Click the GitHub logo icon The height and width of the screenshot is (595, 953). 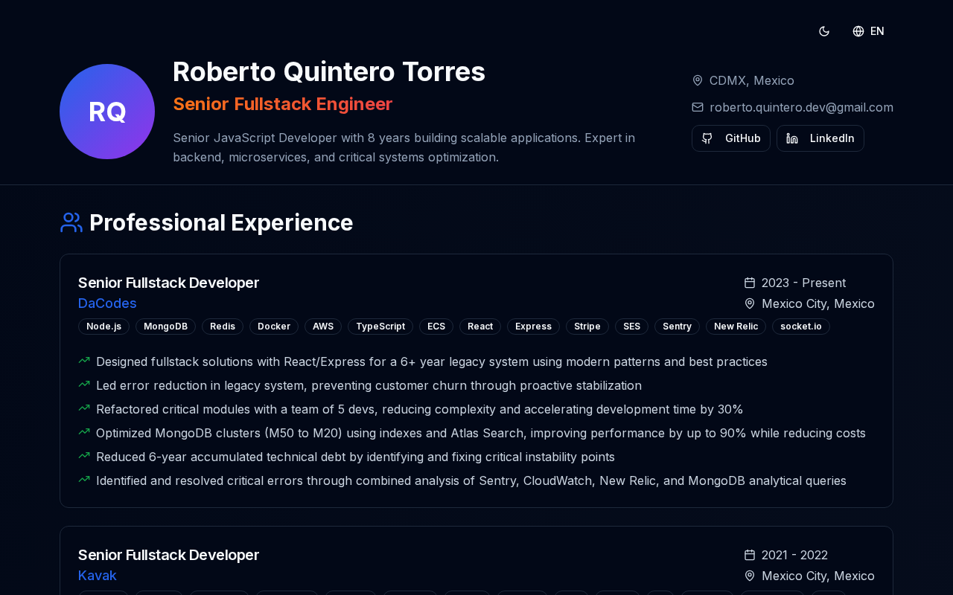point(707,138)
